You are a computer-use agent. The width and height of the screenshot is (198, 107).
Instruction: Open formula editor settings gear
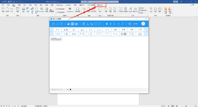coord(130,24)
